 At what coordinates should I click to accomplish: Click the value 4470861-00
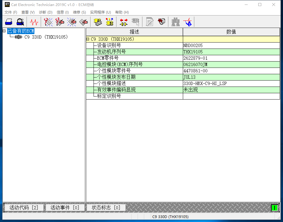(x=196, y=71)
